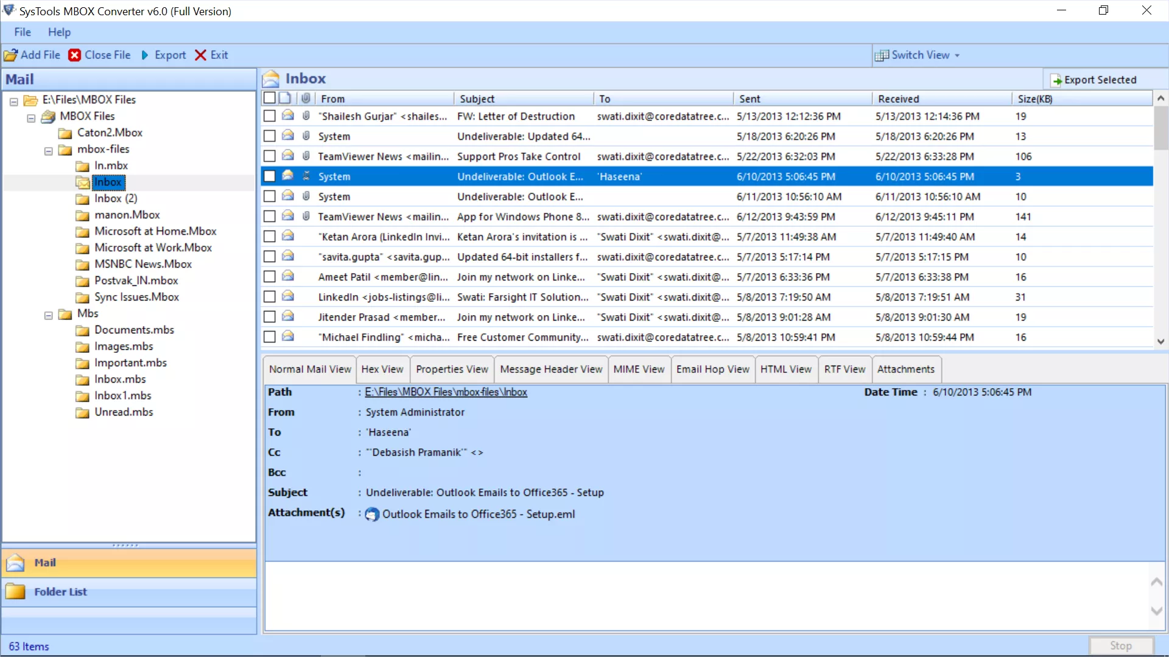Collapse the E:\Files\MBOX Files root node
This screenshot has width=1169, height=657.
(x=13, y=102)
